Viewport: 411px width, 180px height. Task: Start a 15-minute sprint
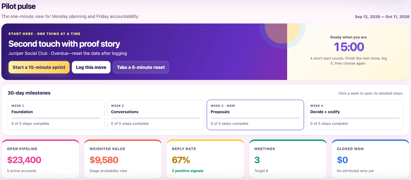(x=39, y=67)
